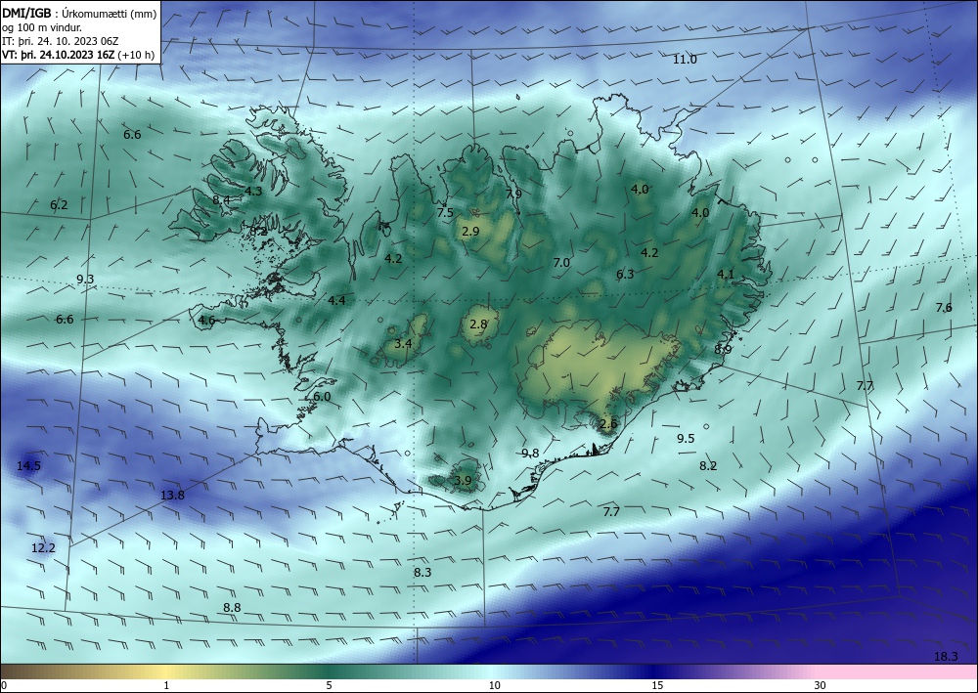Click the 3.4 value on the map
The image size is (978, 693).
pos(403,343)
